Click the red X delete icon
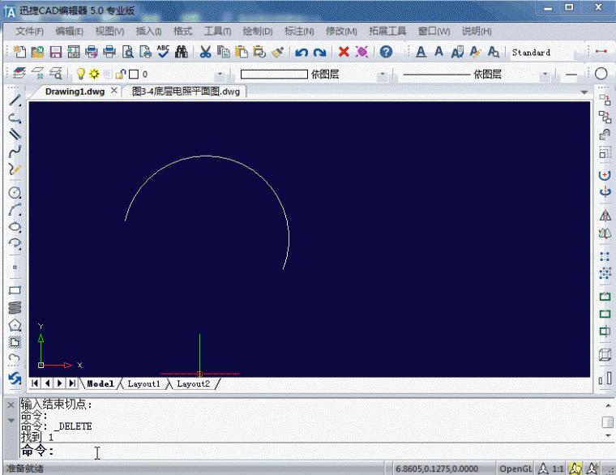 344,52
